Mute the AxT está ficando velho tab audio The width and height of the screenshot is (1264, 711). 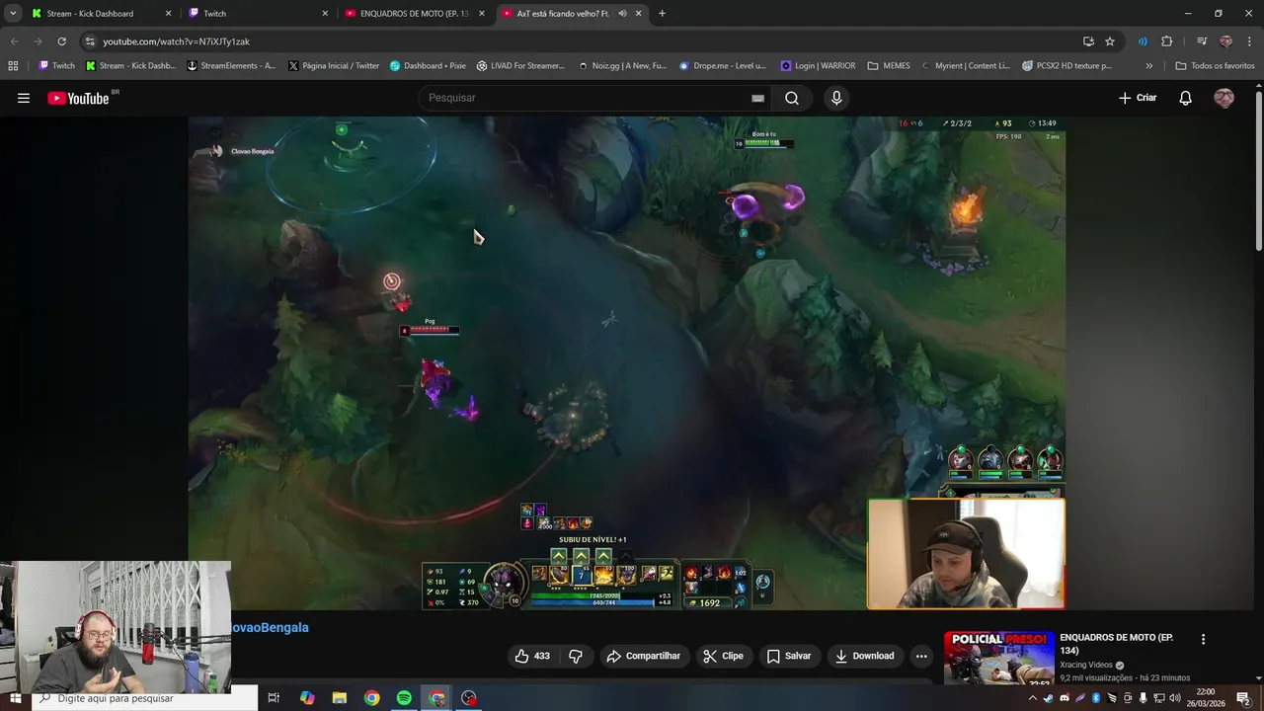622,14
